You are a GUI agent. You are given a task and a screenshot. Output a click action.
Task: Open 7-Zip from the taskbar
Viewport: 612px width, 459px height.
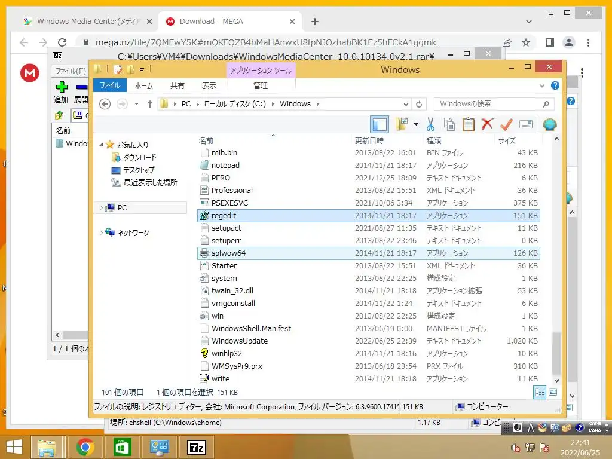[196, 447]
